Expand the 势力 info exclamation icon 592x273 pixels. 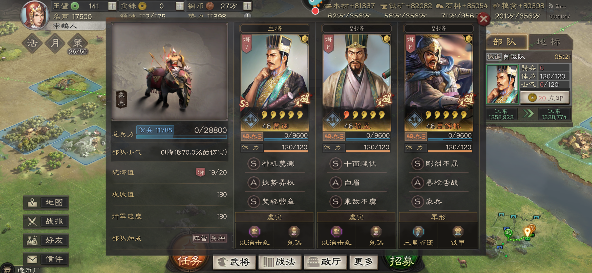[x=247, y=16]
